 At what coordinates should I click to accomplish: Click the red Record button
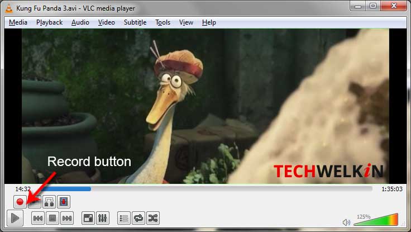click(x=20, y=202)
